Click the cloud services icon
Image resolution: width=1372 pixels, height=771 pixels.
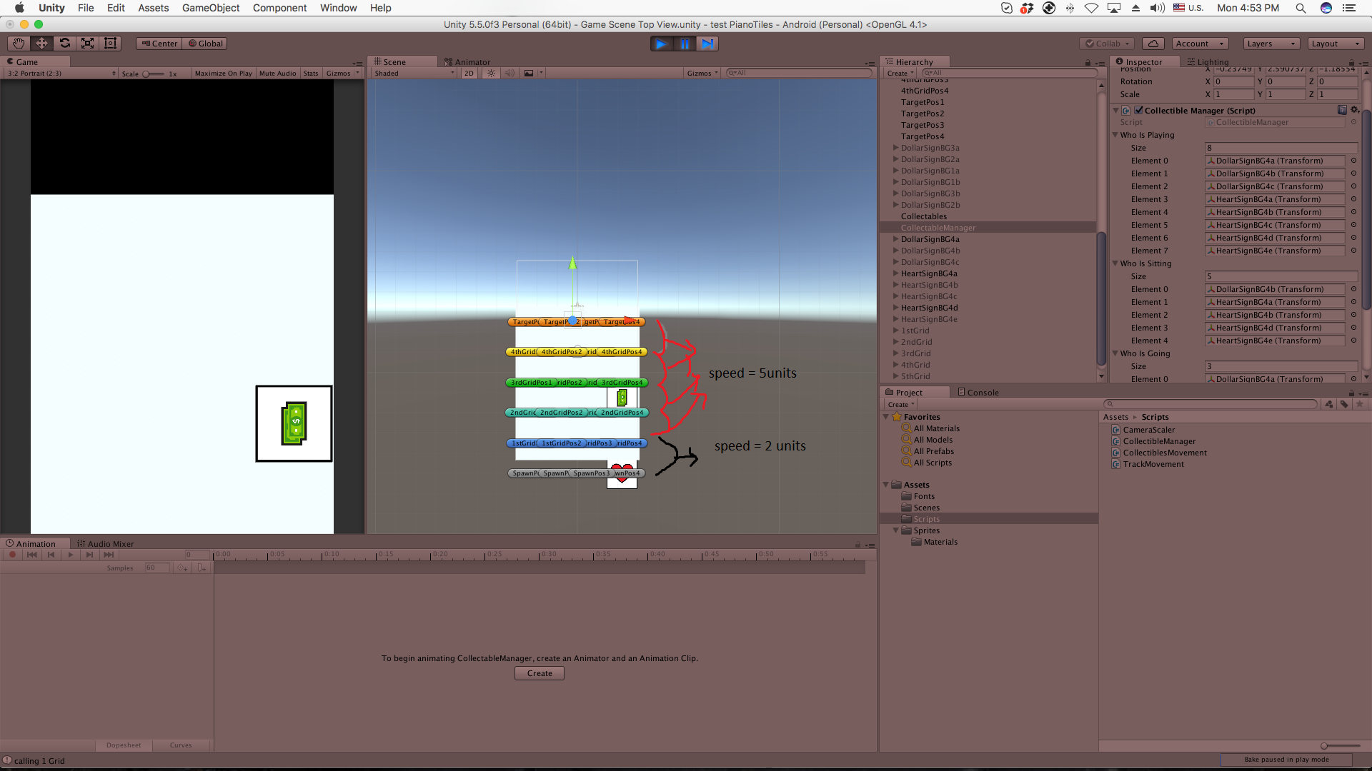click(1153, 44)
